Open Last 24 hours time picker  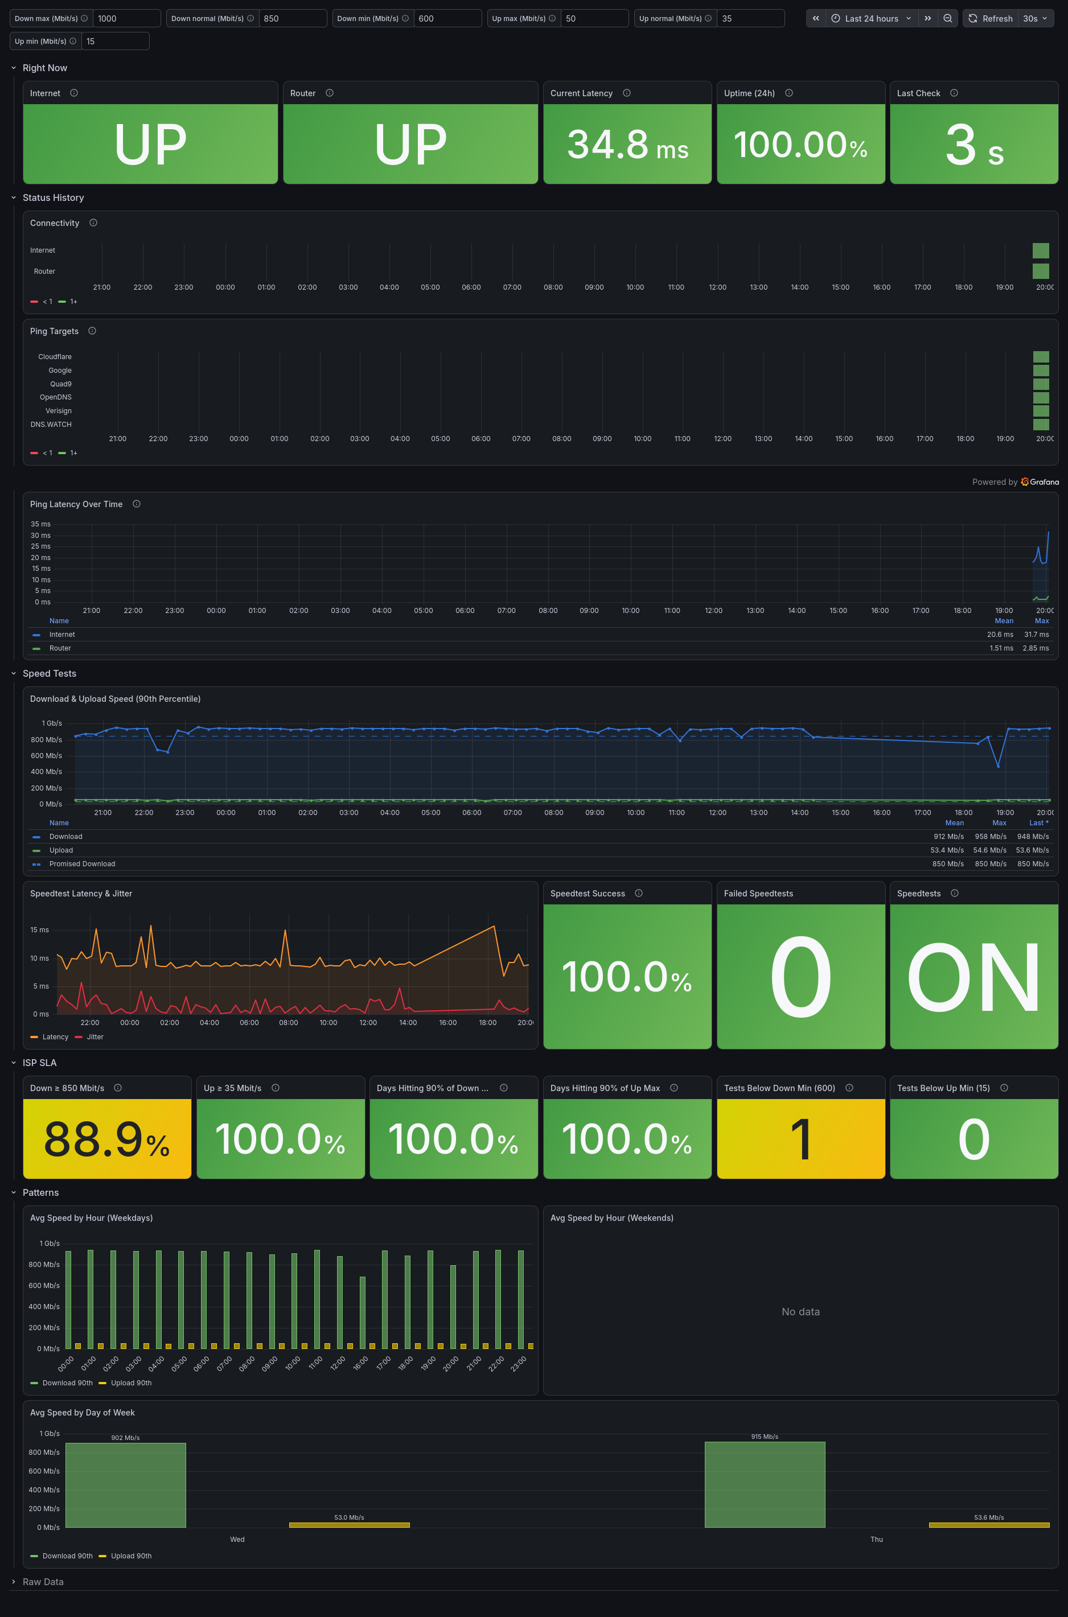click(x=871, y=18)
